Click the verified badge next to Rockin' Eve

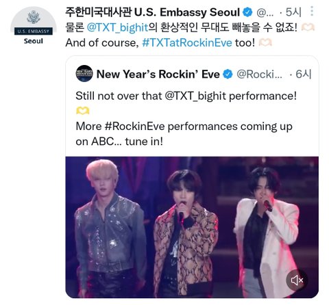point(228,74)
